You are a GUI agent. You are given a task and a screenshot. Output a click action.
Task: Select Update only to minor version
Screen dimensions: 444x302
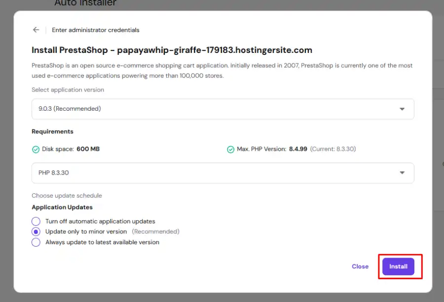pyautogui.click(x=36, y=232)
